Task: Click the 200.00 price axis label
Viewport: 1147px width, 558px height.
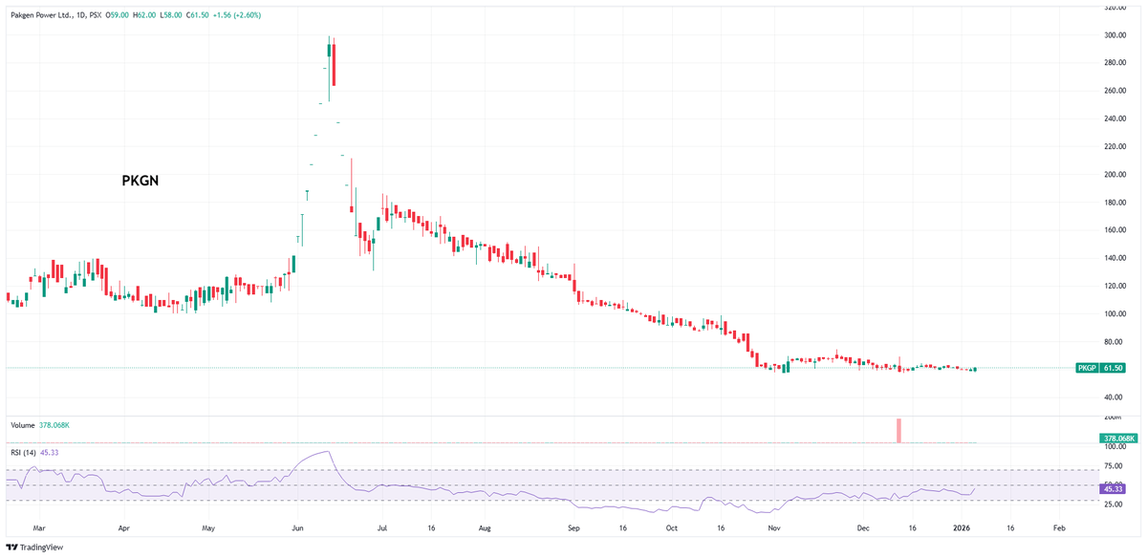Action: [1116, 175]
